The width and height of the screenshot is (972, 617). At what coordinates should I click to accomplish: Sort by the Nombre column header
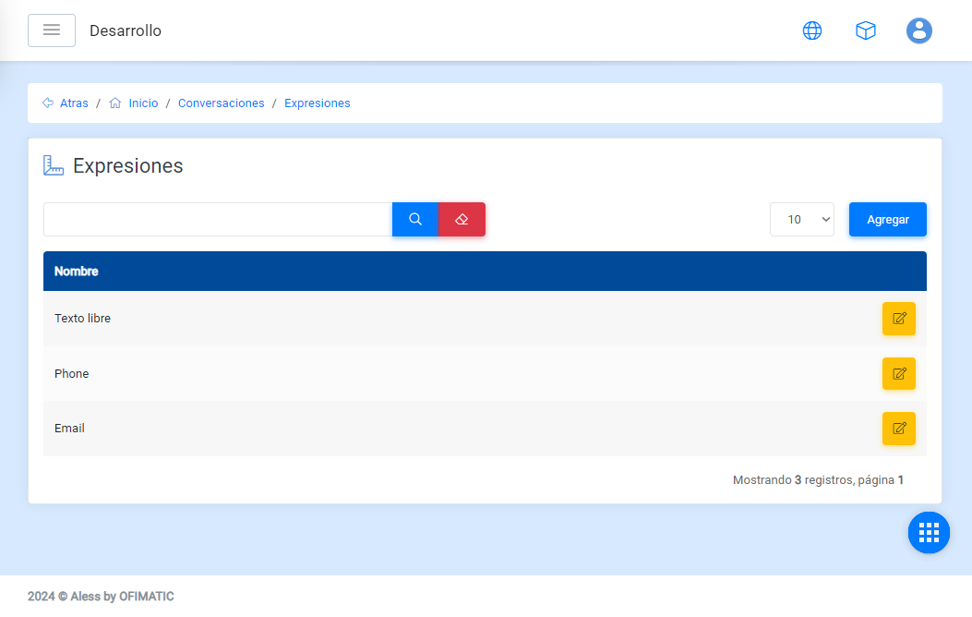[x=77, y=272]
